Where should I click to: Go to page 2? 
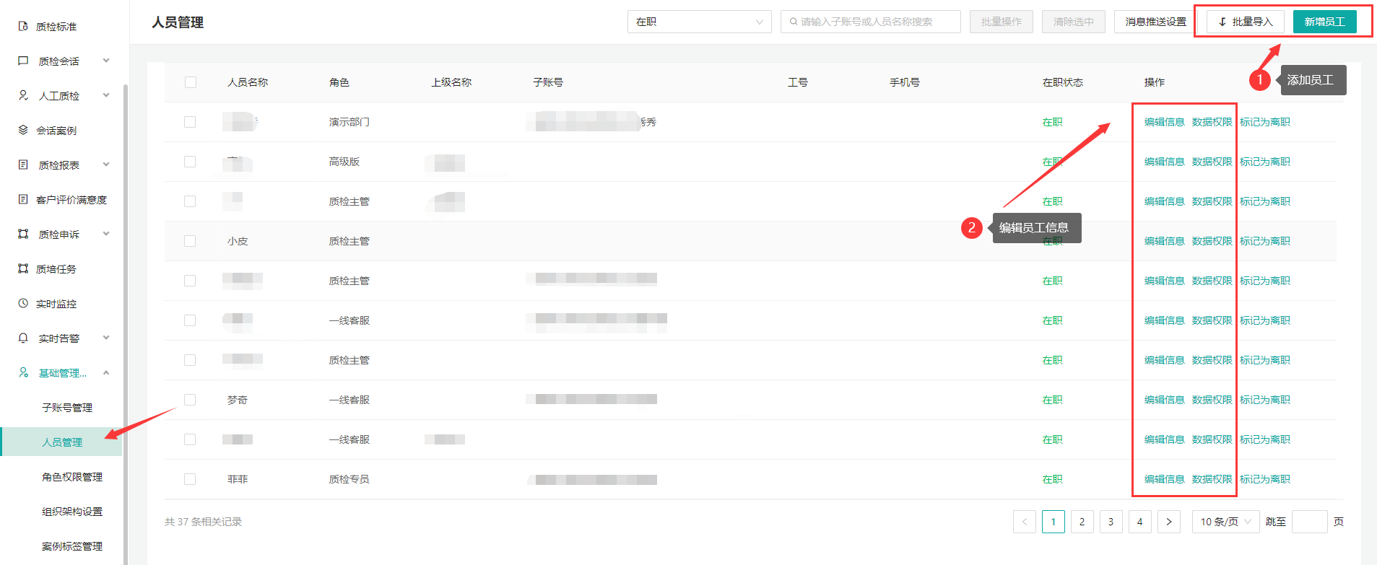point(1082,522)
